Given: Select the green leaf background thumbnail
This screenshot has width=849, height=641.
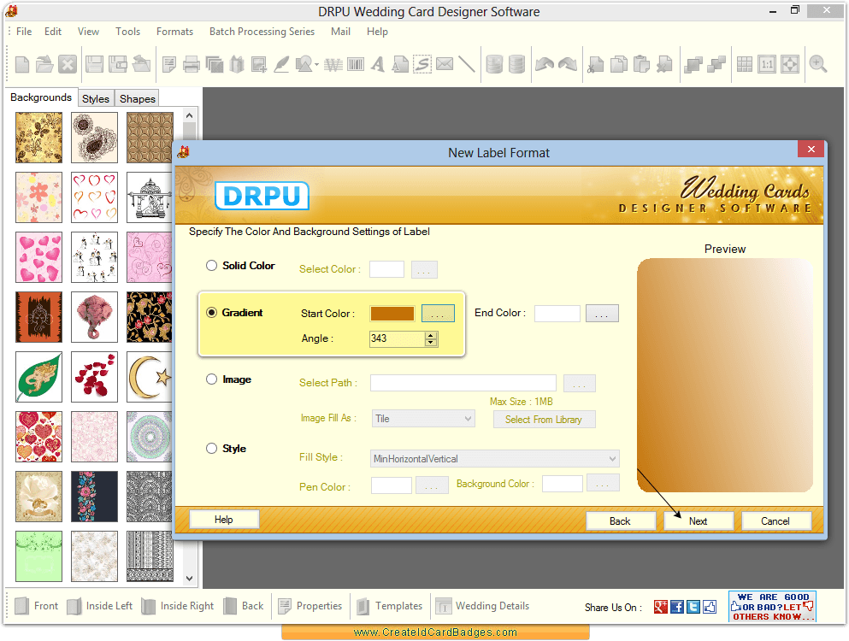Looking at the screenshot, I should tap(39, 377).
